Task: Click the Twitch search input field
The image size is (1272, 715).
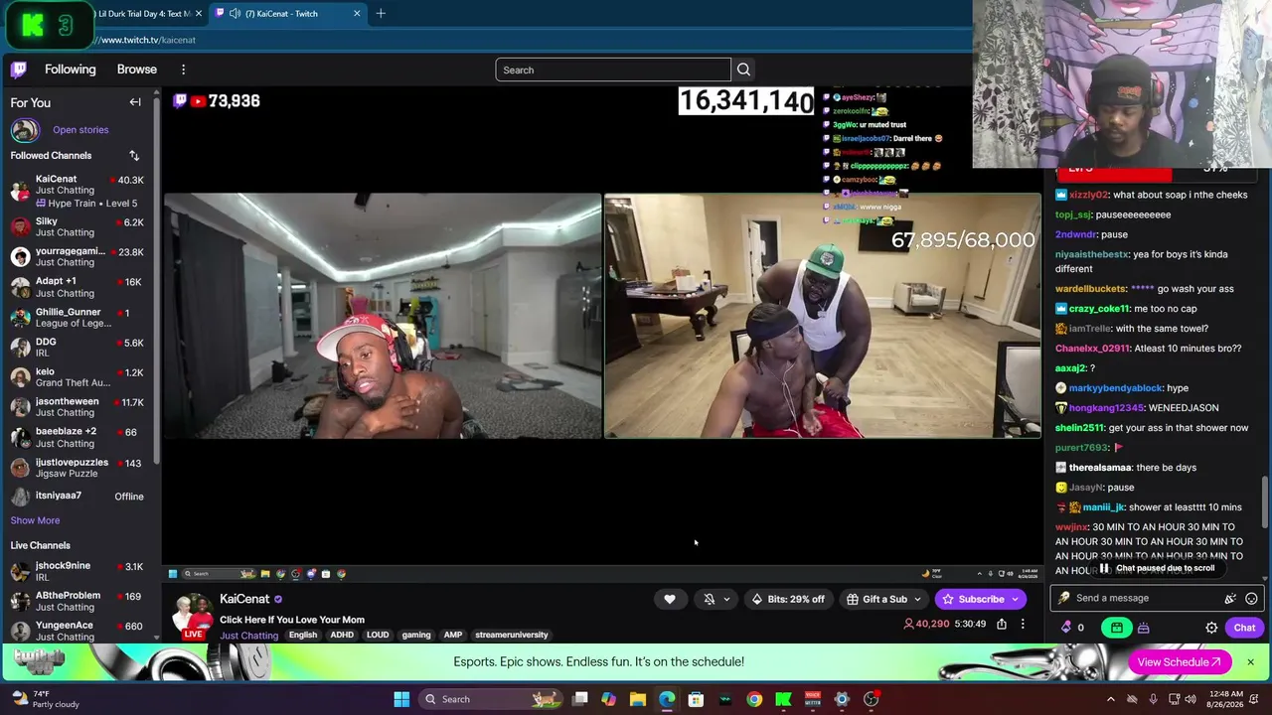Action: [613, 70]
